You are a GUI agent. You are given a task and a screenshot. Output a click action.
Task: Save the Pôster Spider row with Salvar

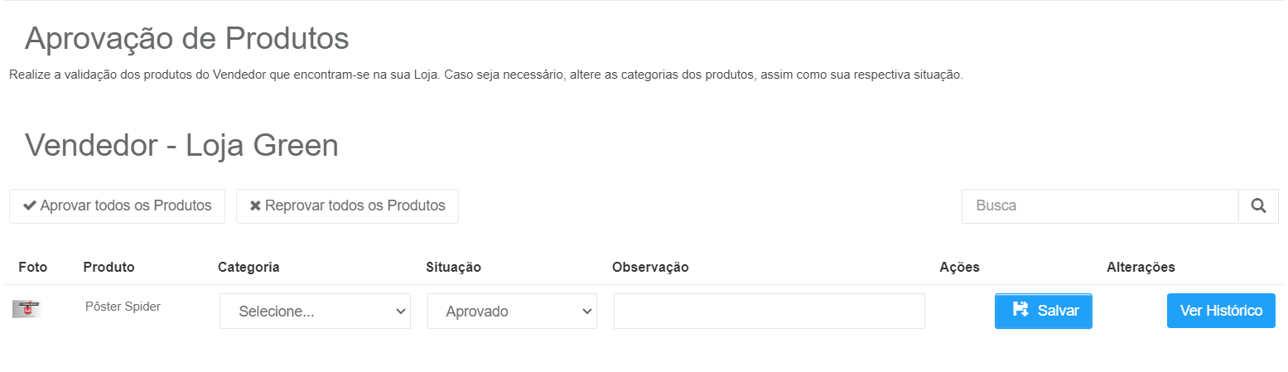click(1044, 311)
